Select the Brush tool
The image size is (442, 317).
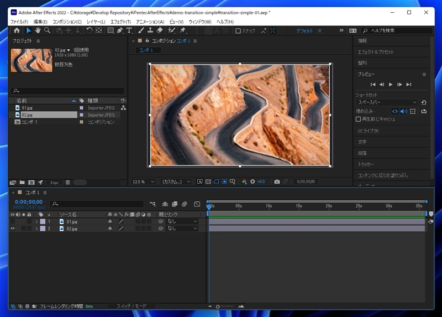[141, 30]
